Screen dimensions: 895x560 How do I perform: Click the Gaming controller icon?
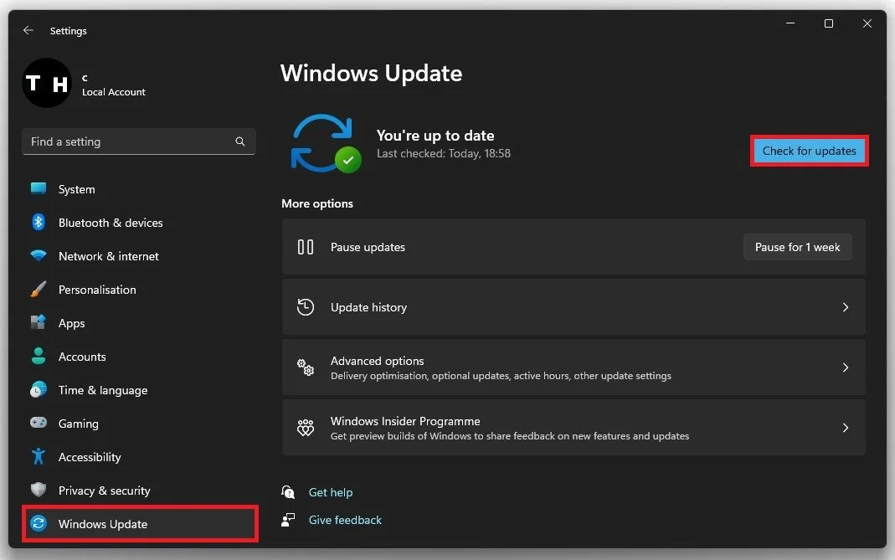pyautogui.click(x=39, y=423)
